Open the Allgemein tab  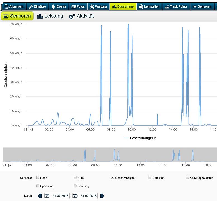click(13, 6)
